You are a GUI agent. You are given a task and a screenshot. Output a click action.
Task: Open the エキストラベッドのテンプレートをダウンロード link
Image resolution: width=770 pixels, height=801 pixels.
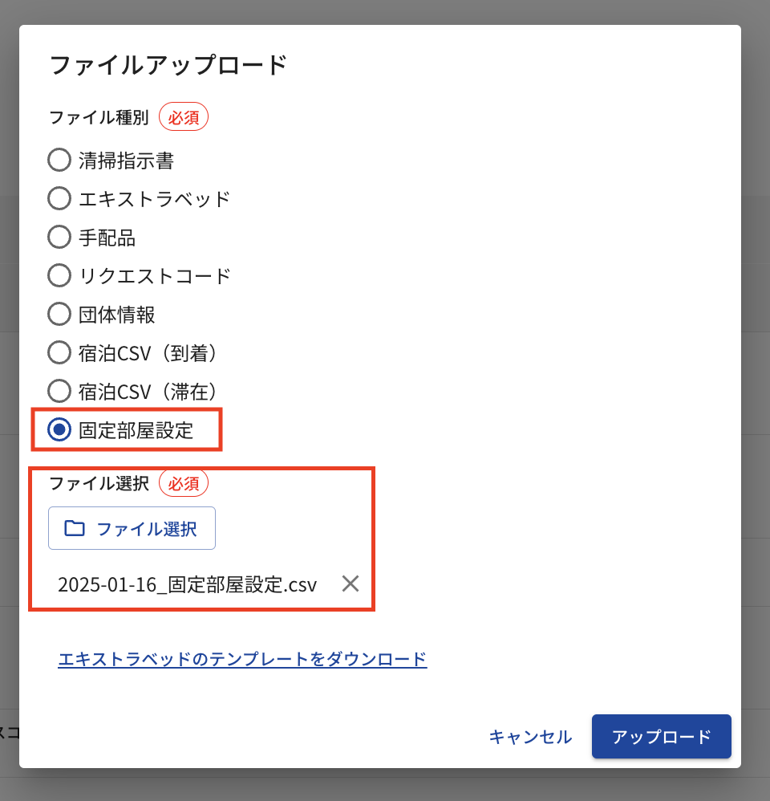tap(242, 660)
